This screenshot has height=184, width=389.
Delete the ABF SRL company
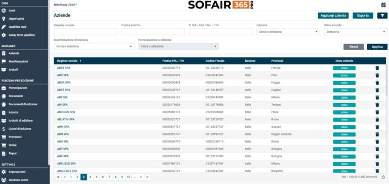pos(377,98)
